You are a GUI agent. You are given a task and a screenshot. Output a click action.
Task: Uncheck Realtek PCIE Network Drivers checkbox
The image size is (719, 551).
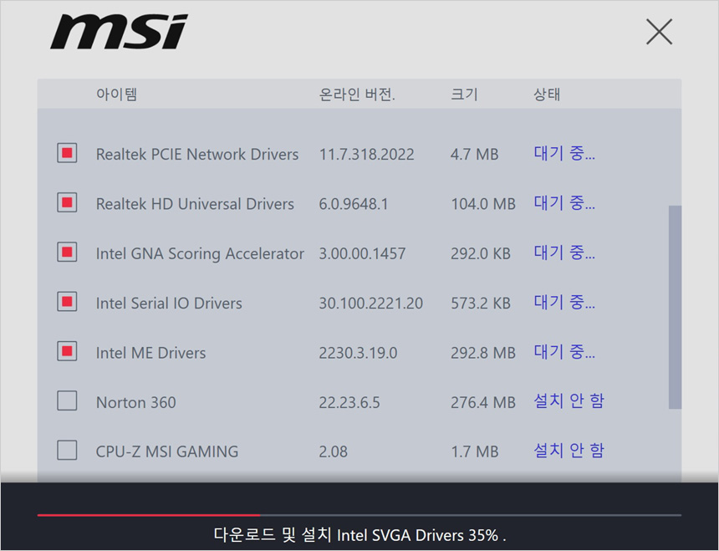point(67,153)
